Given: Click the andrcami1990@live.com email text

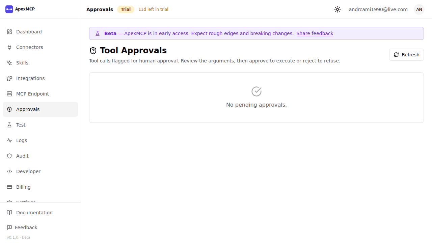Looking at the screenshot, I should point(378,9).
